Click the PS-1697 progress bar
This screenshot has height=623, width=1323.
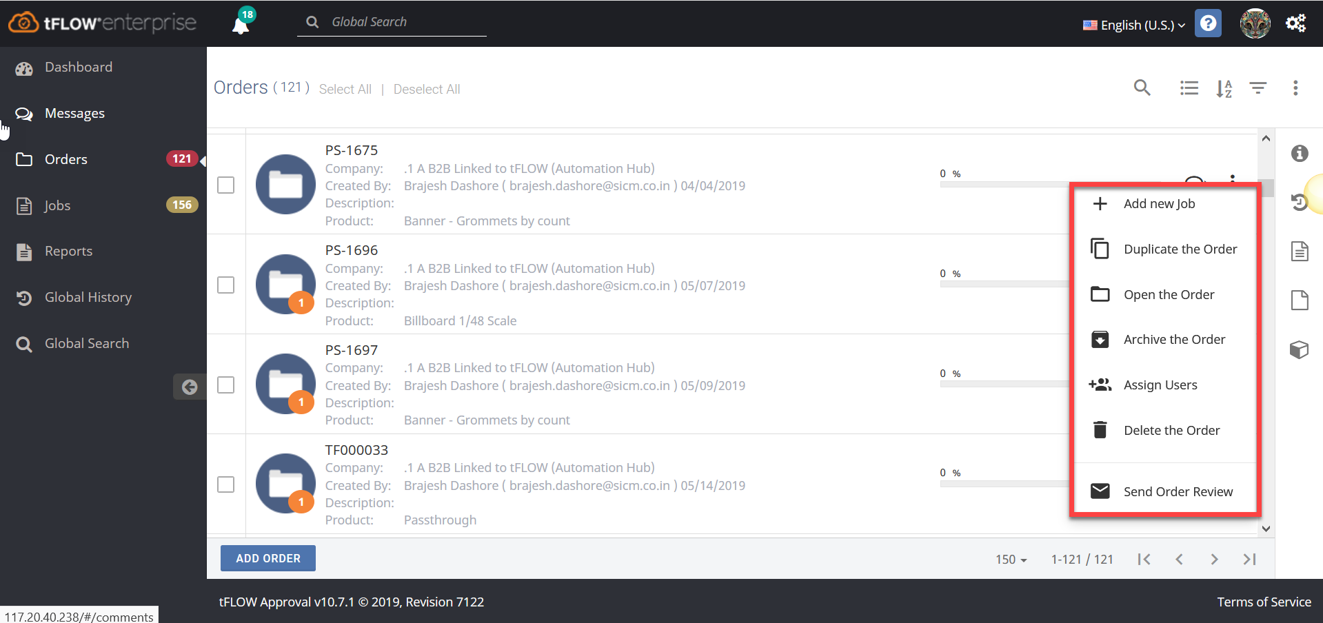pyautogui.click(x=1004, y=384)
